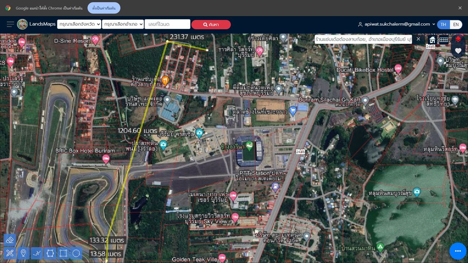Select the location pin marker tool
The image size is (468, 263).
(23, 253)
